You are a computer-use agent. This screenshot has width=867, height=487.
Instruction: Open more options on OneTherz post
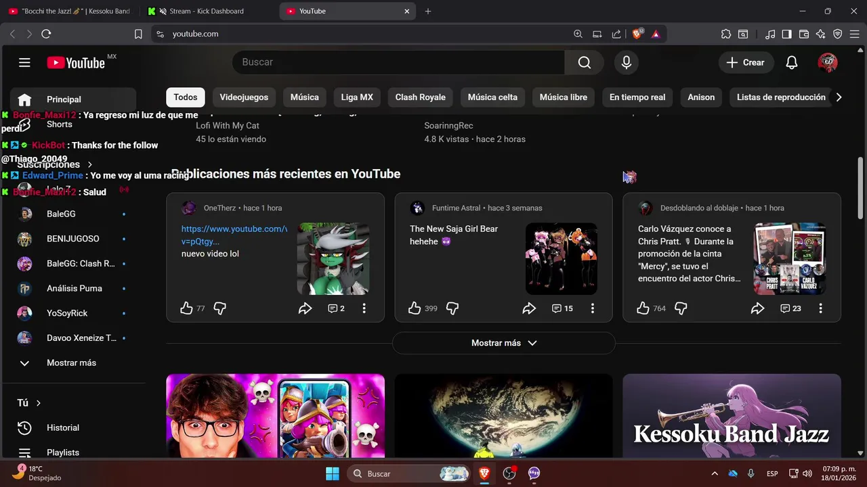pyautogui.click(x=364, y=308)
